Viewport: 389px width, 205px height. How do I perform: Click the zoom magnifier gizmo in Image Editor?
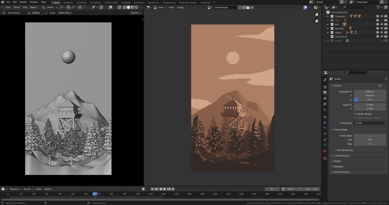click(317, 15)
